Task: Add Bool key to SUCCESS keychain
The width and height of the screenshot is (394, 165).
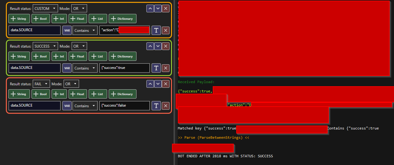Action: (41, 56)
